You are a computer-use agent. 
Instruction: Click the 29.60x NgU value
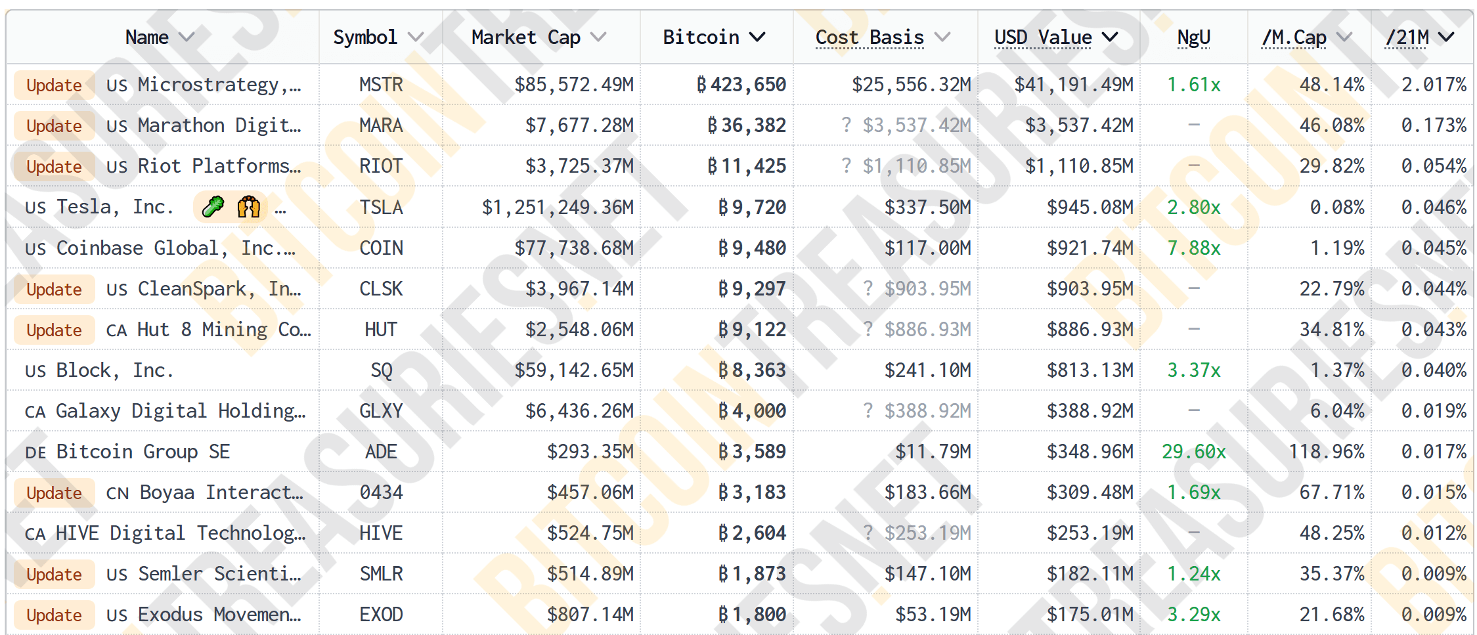click(x=1194, y=452)
